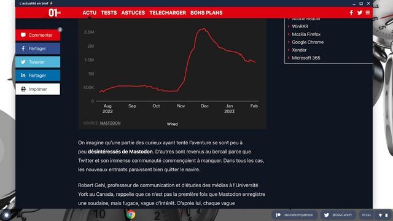Close the window
393x221 pixels.
(368, 4)
